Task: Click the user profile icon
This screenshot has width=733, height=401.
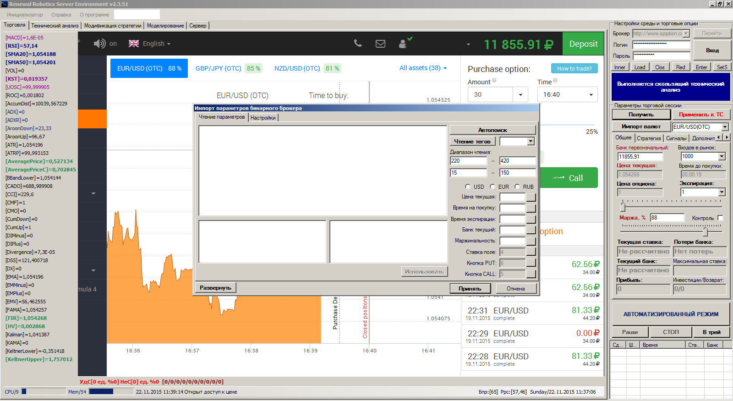Action: [x=403, y=44]
